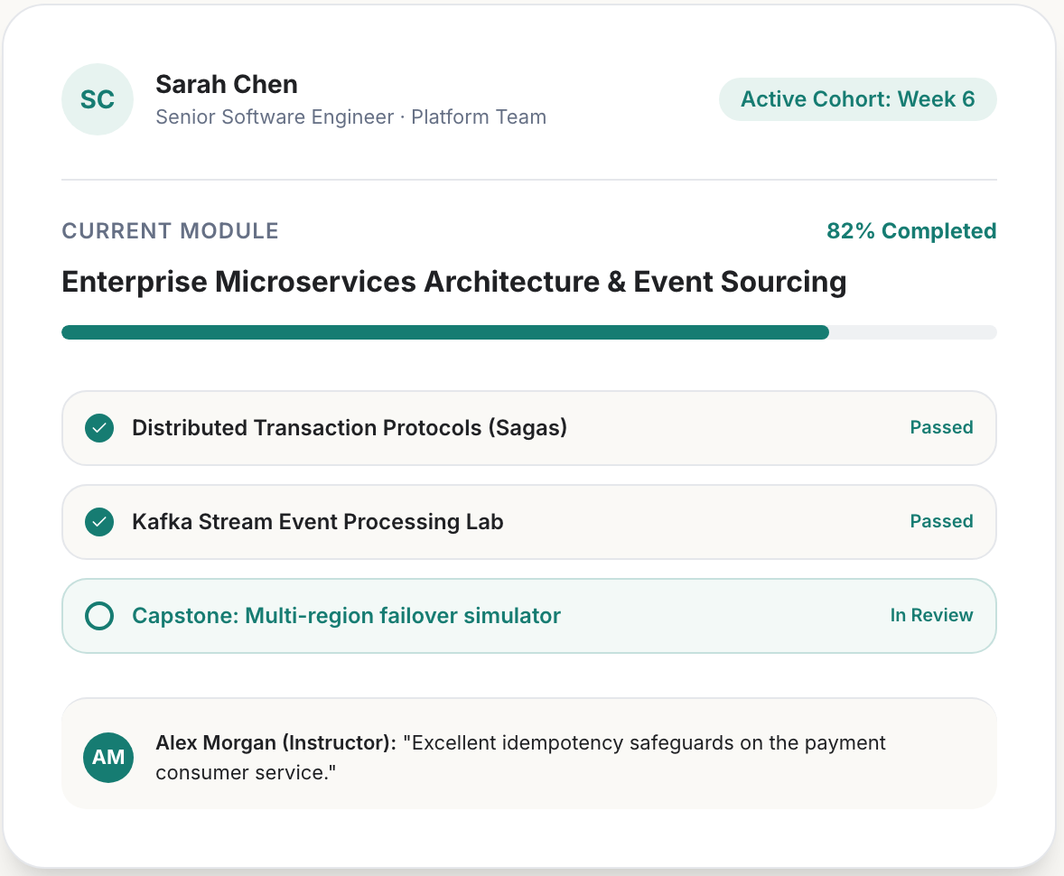Screen dimensions: 1064x876
Task: Click the Alex Morgan (Instructor) name
Action: pyautogui.click(x=276, y=743)
